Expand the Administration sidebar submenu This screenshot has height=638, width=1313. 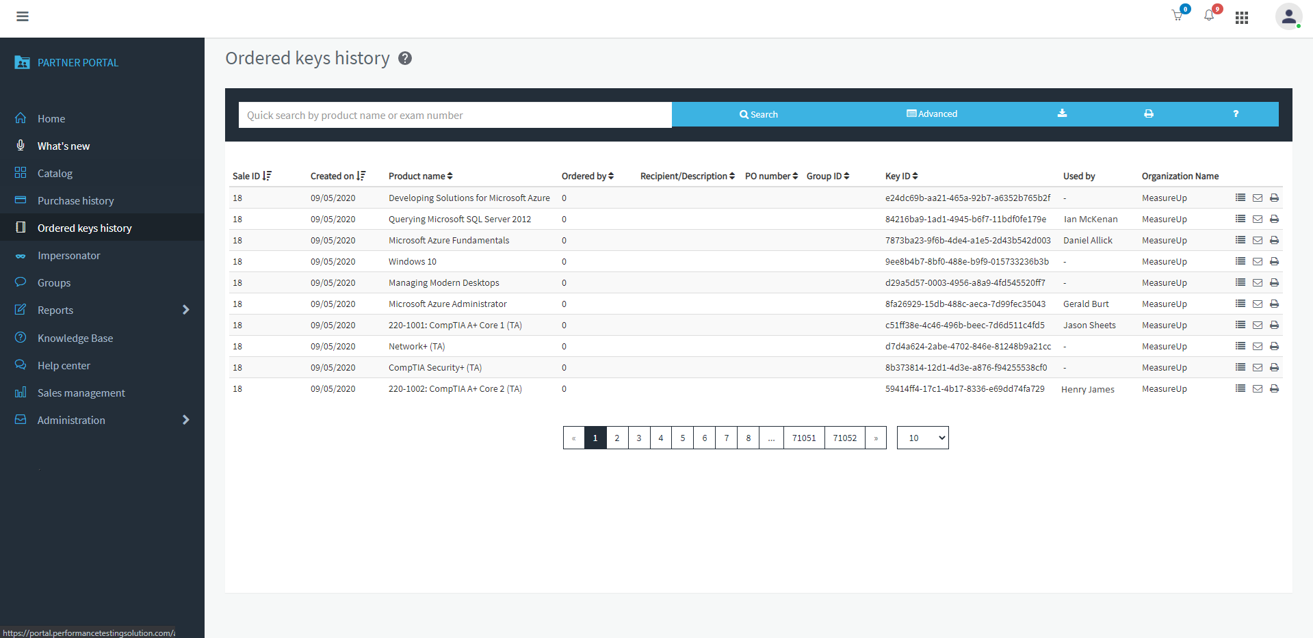(x=185, y=420)
